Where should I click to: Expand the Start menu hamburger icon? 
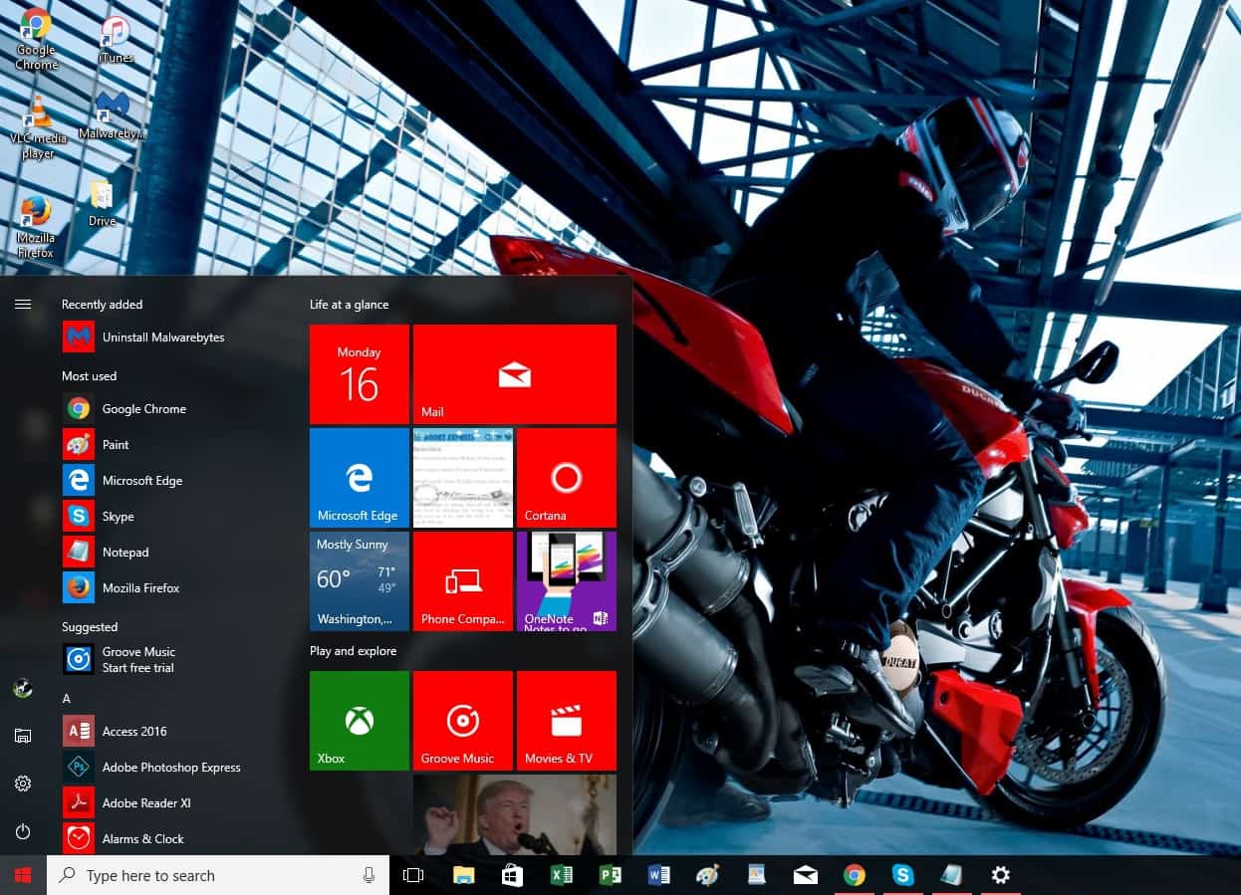pos(23,305)
